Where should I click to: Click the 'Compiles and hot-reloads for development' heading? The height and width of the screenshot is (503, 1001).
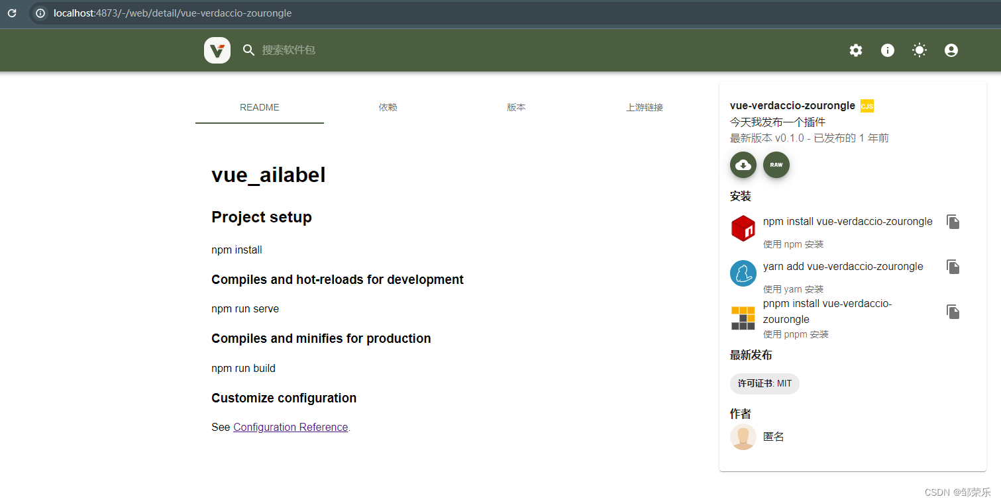[337, 280]
